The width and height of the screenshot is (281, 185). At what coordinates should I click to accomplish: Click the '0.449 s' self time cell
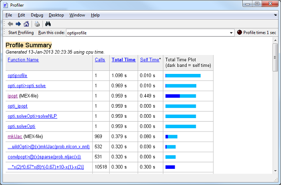[148, 96]
